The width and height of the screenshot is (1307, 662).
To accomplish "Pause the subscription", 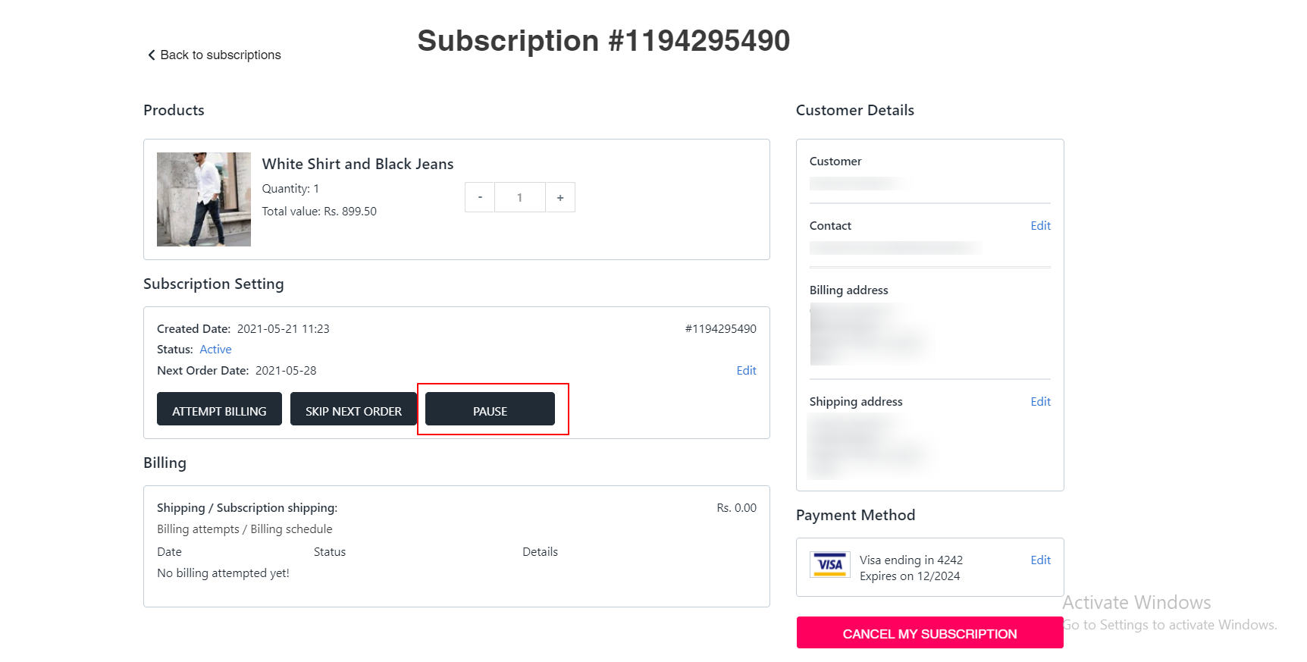I will pyautogui.click(x=490, y=409).
